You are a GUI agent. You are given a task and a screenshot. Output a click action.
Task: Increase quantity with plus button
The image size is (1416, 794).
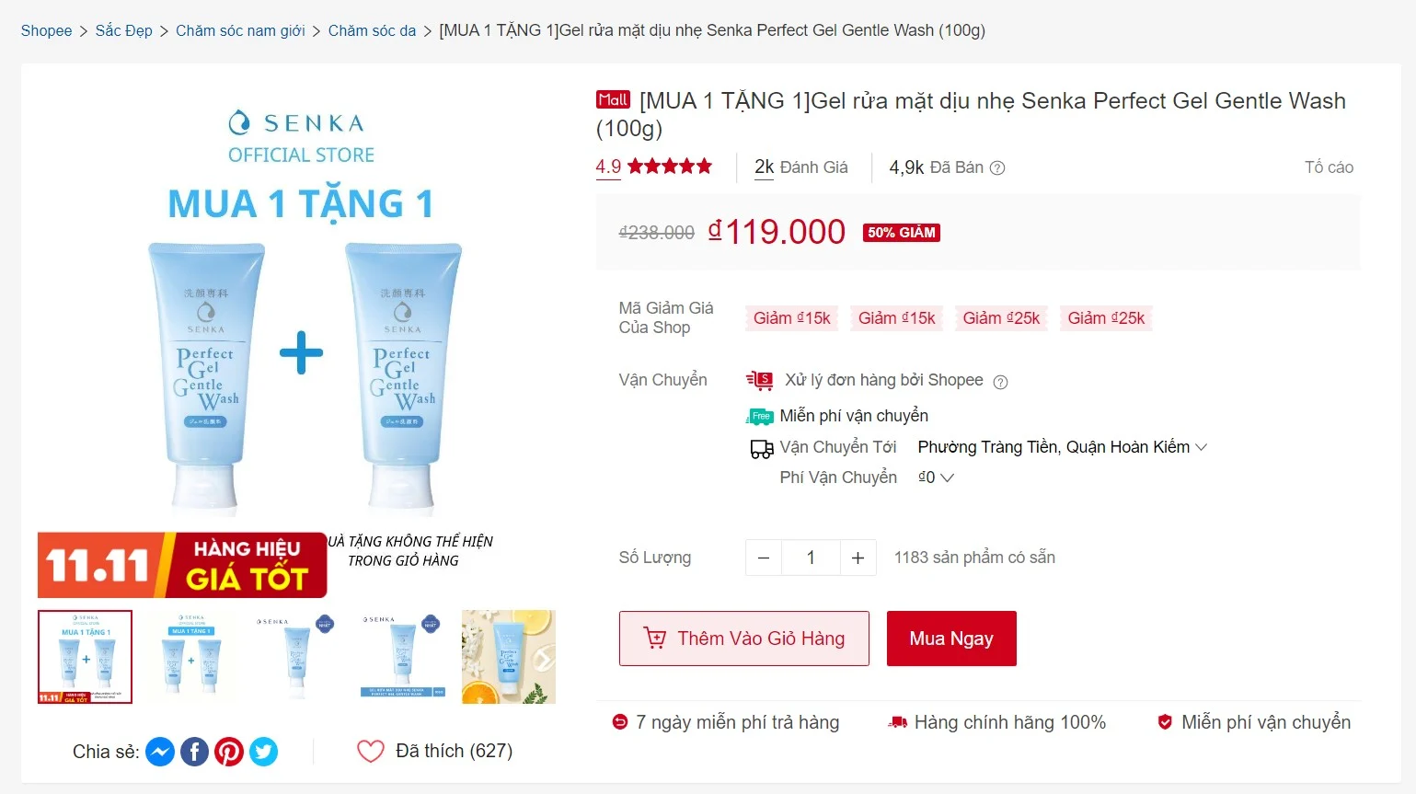pos(858,558)
